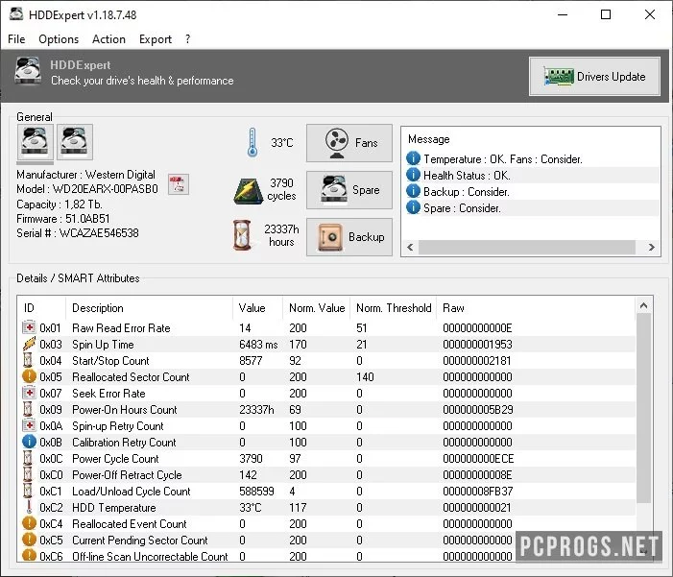Screen dimensions: 673x577
Task: Select the Raw Read Error Rate row
Action: pyautogui.click(x=327, y=328)
